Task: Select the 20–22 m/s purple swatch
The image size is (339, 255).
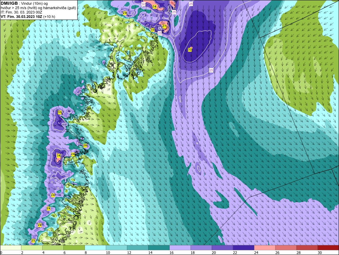Action: 222,248
